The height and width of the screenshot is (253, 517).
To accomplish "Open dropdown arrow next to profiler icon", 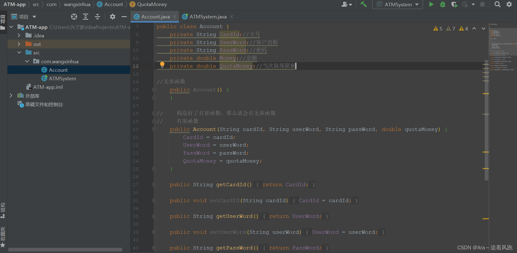I will [473, 4].
